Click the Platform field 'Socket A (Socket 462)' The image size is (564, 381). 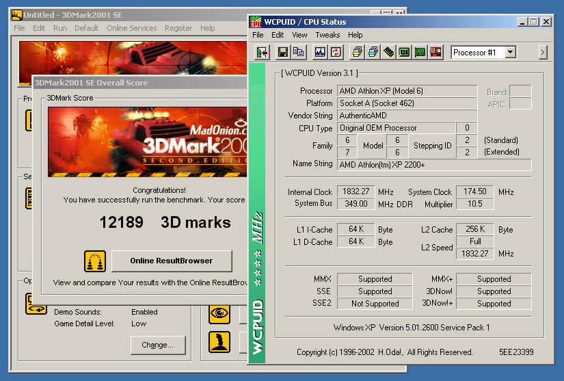point(407,103)
